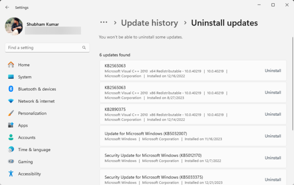Click the Accounts person icon

[11, 138]
